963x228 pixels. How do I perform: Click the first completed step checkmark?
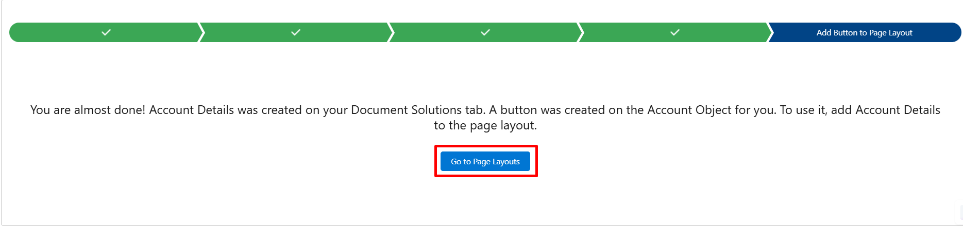(106, 32)
